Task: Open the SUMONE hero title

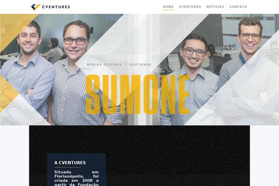Action: pyautogui.click(x=138, y=94)
